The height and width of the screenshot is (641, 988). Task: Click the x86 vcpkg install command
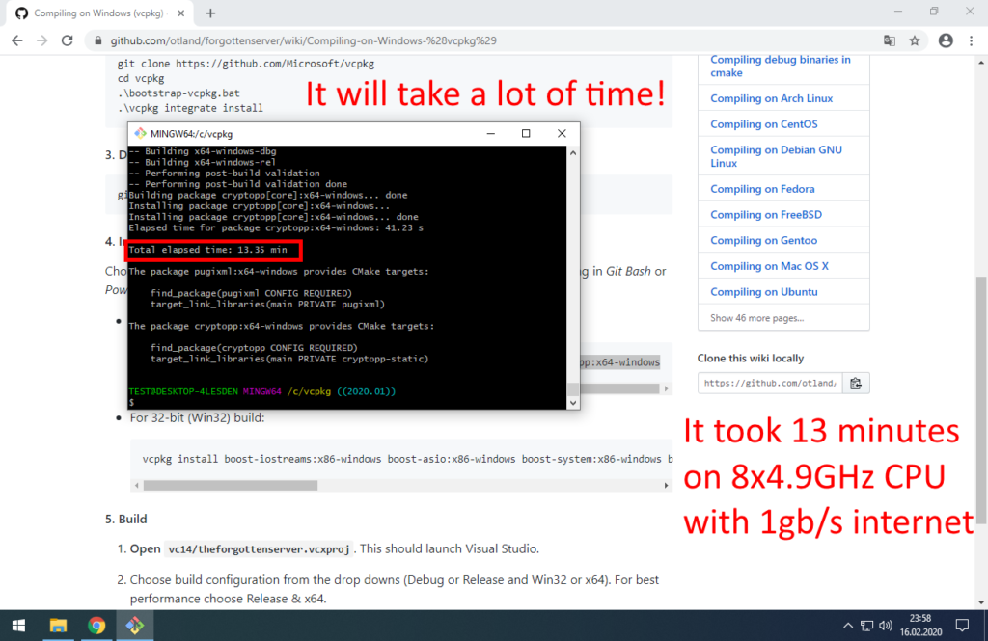pos(407,459)
